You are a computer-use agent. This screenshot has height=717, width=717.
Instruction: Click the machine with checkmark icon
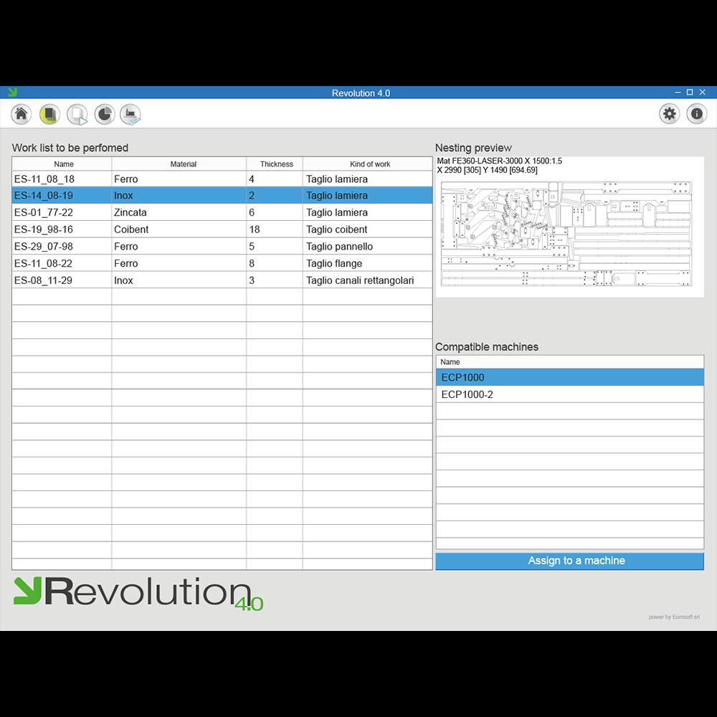(130, 114)
